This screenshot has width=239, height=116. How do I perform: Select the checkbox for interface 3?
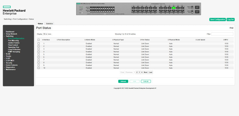(x=39, y=49)
